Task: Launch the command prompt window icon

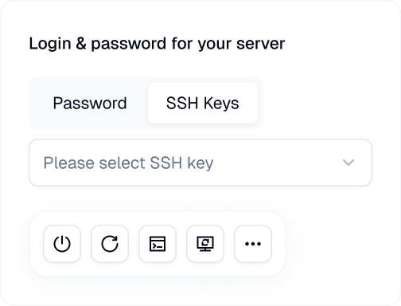Action: 158,244
